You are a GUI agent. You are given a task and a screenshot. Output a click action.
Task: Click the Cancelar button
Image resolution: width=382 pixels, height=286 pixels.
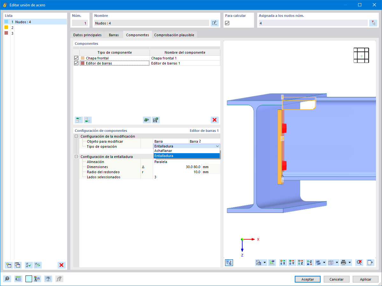point(336,279)
